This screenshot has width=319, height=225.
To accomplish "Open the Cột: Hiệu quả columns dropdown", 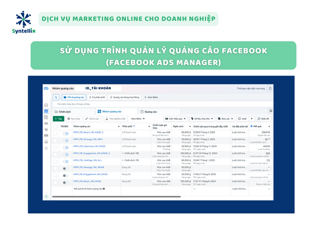I will [x=176, y=119].
